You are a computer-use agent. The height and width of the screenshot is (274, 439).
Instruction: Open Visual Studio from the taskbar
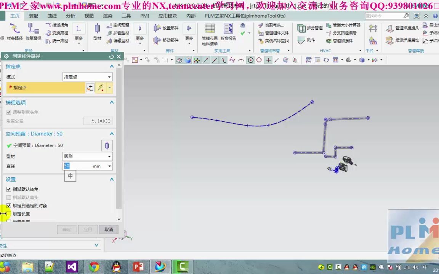[72, 267]
